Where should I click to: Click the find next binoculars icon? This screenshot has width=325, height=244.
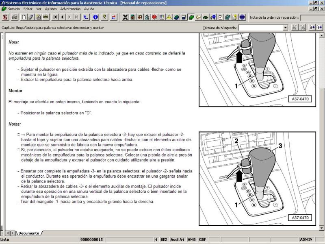click(303, 27)
